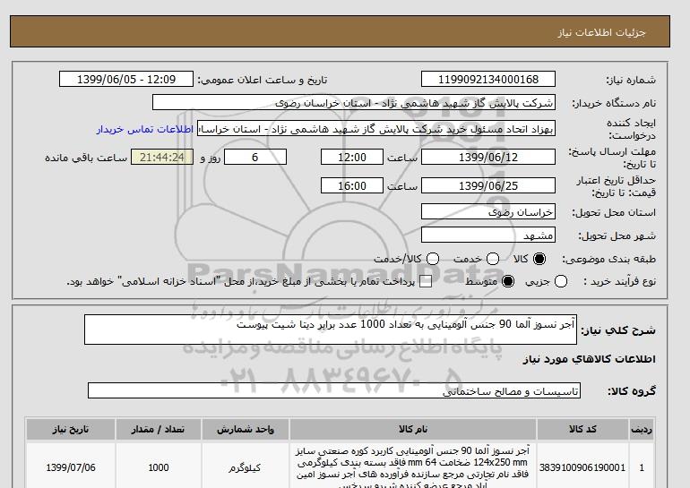Click the price validity date 1399/06/25
The width and height of the screenshot is (690, 488).
pyautogui.click(x=488, y=185)
